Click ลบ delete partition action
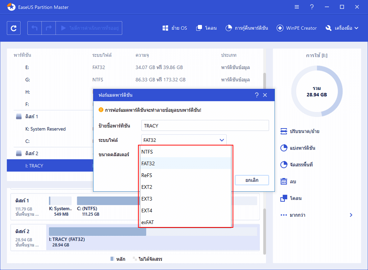The height and width of the screenshot is (270, 368). click(x=288, y=181)
